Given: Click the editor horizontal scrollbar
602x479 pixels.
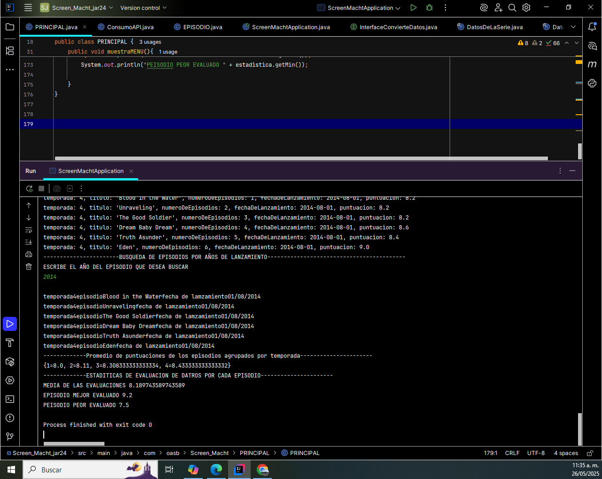Looking at the screenshot, I should (x=301, y=158).
